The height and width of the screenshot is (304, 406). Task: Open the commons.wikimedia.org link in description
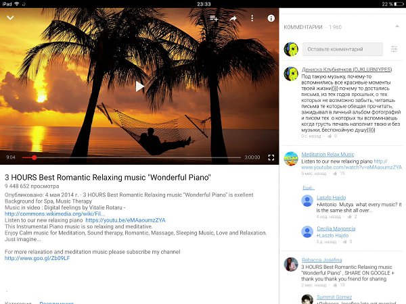click(55, 213)
